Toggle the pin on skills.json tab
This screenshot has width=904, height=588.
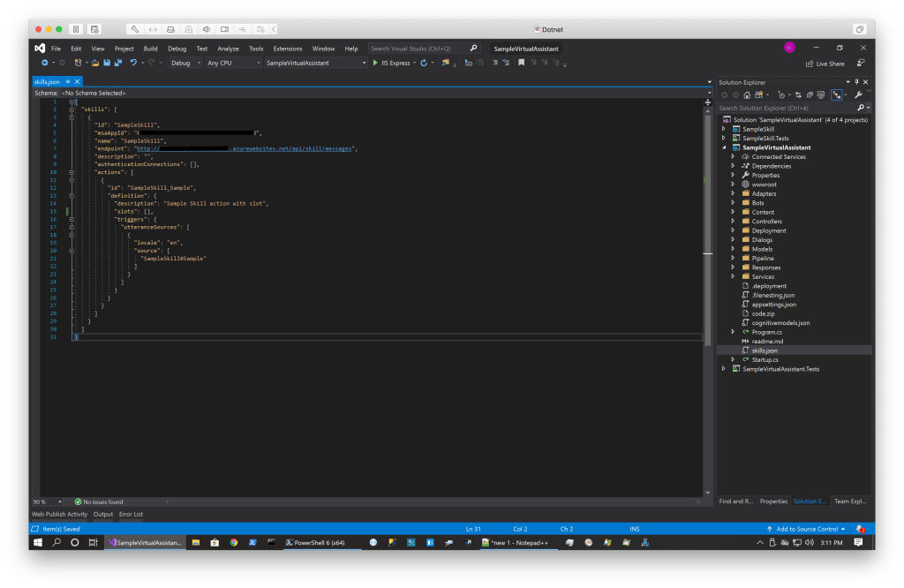68,82
